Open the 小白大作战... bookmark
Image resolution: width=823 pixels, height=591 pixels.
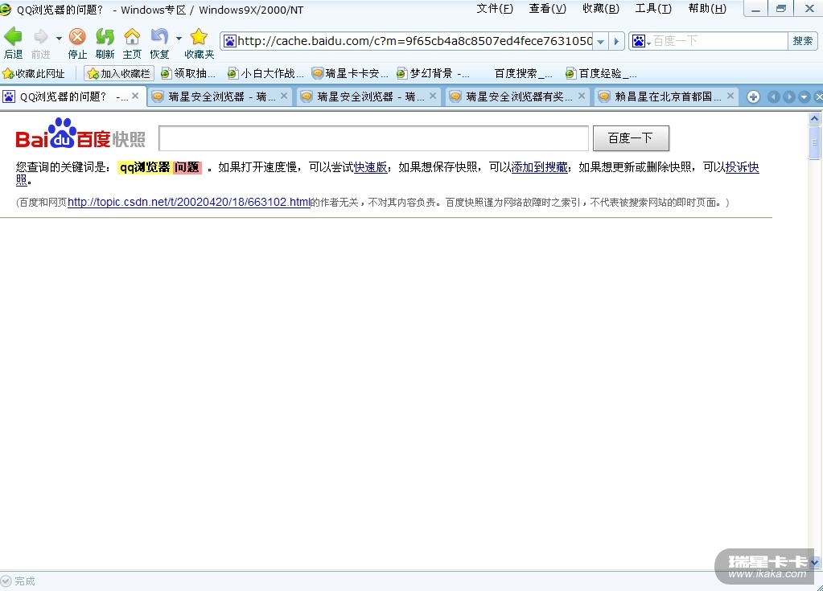[265, 74]
